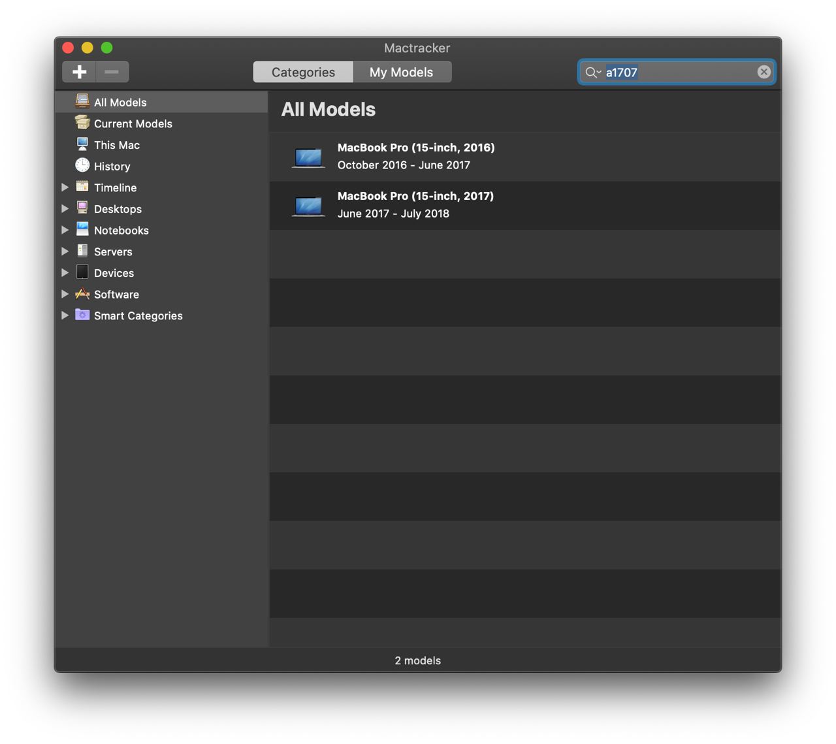Click the All Models bookshelf icon
836x744 pixels.
[x=82, y=101]
